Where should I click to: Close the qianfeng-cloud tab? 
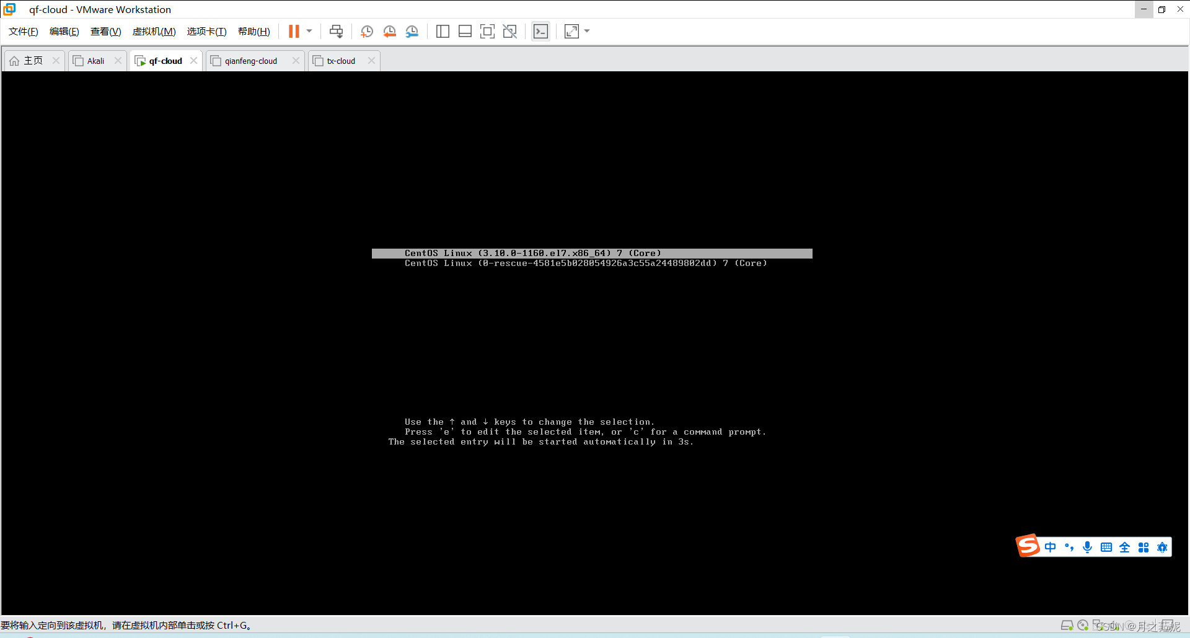(296, 61)
